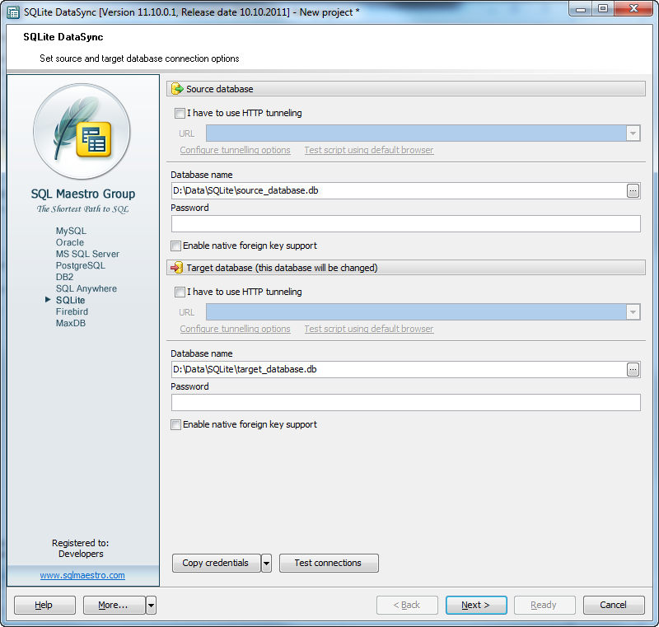Select PostgreSQL in the product list
Screen dimensions: 659x627
coord(80,266)
